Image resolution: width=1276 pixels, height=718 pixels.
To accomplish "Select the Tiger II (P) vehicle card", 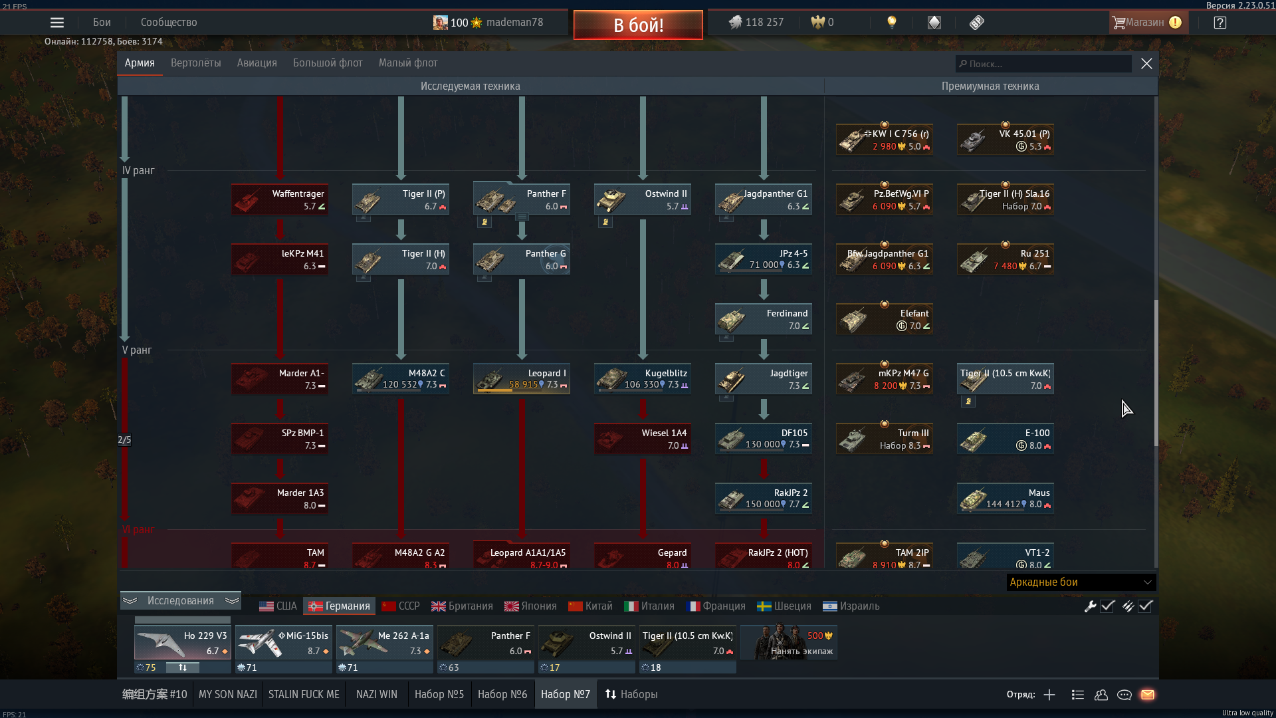I will [401, 199].
